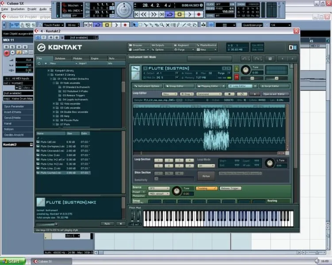332x265 pixels.
Task: Click the record button in Cubase transport panel
Action: point(199,15)
